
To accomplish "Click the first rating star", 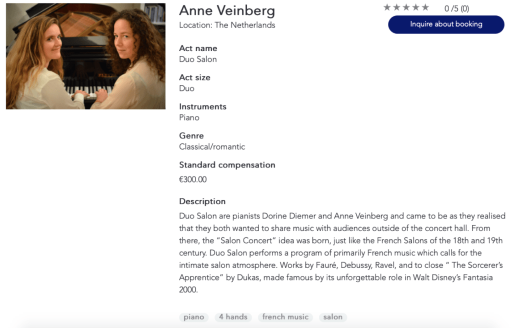I will [x=387, y=7].
